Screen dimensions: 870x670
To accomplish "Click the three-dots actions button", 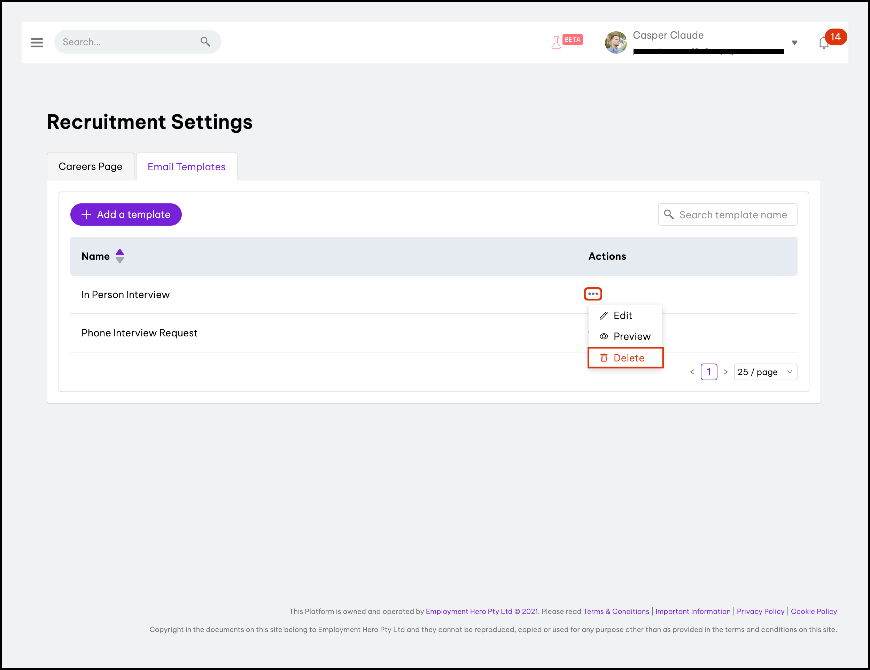I will (x=593, y=294).
